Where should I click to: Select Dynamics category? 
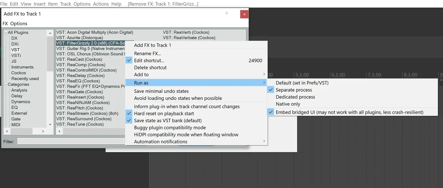(21, 102)
